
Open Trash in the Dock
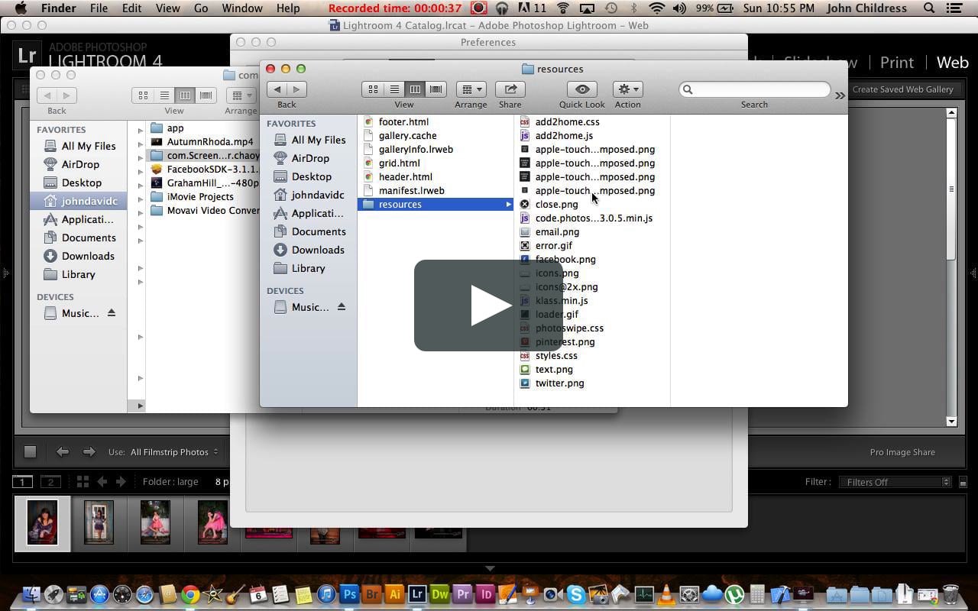951,594
